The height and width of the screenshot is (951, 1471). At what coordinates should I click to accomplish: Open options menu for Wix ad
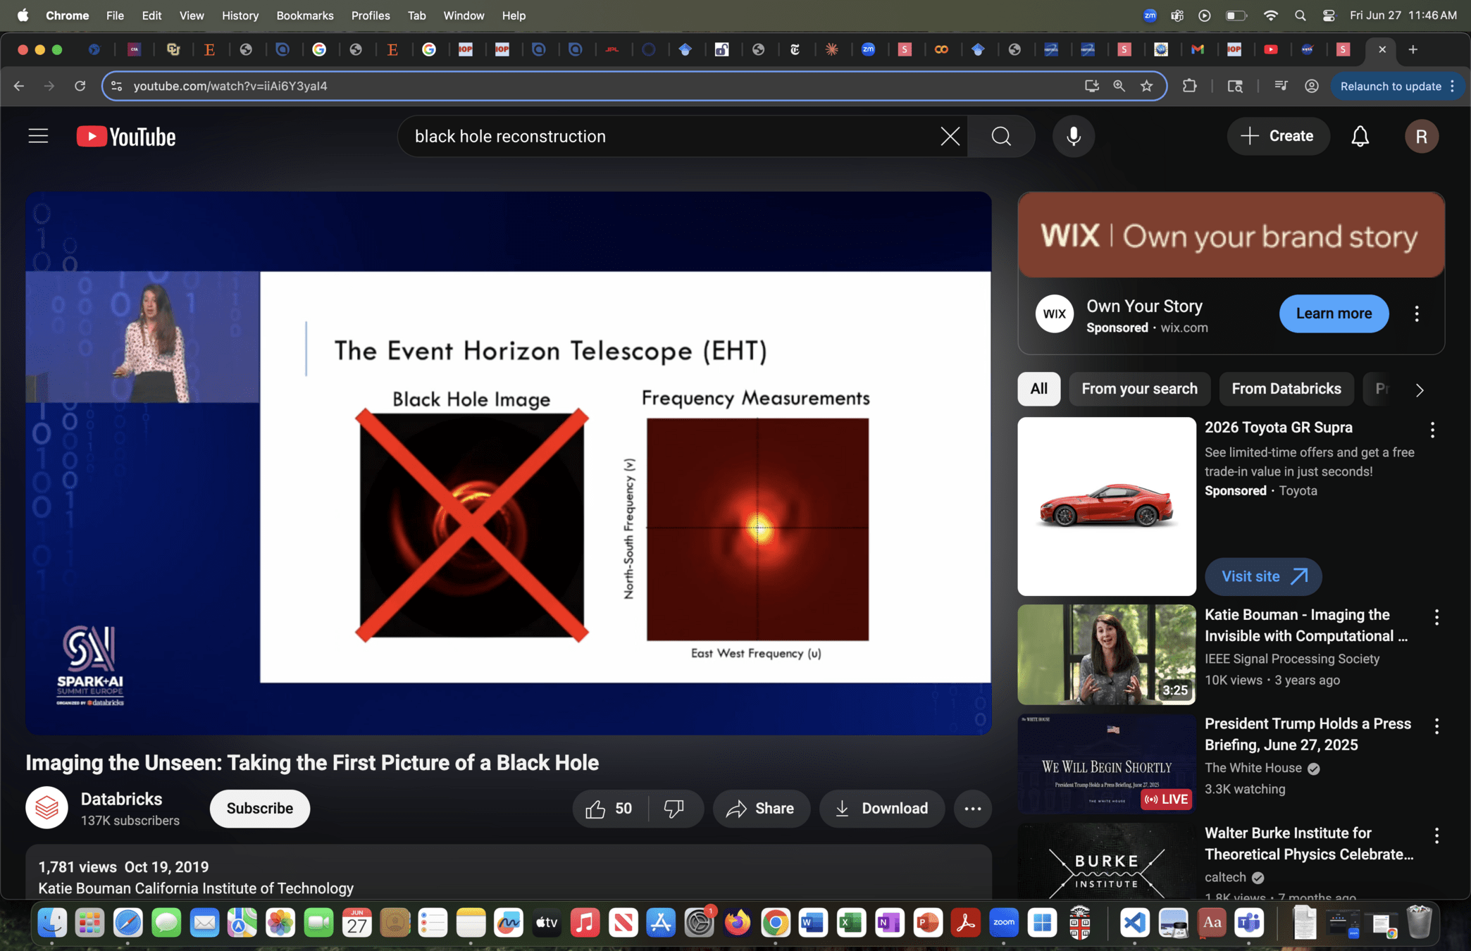[x=1417, y=313]
